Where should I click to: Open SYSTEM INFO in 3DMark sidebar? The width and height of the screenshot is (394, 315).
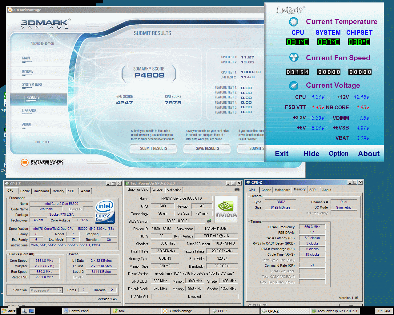coord(32,85)
